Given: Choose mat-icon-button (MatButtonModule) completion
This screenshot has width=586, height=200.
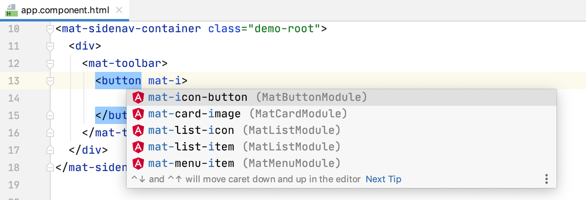Looking at the screenshot, I should 342,98.
